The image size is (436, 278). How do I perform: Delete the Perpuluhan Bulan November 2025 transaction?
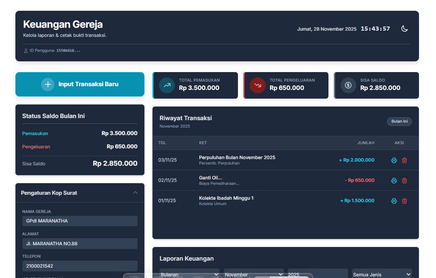[404, 160]
